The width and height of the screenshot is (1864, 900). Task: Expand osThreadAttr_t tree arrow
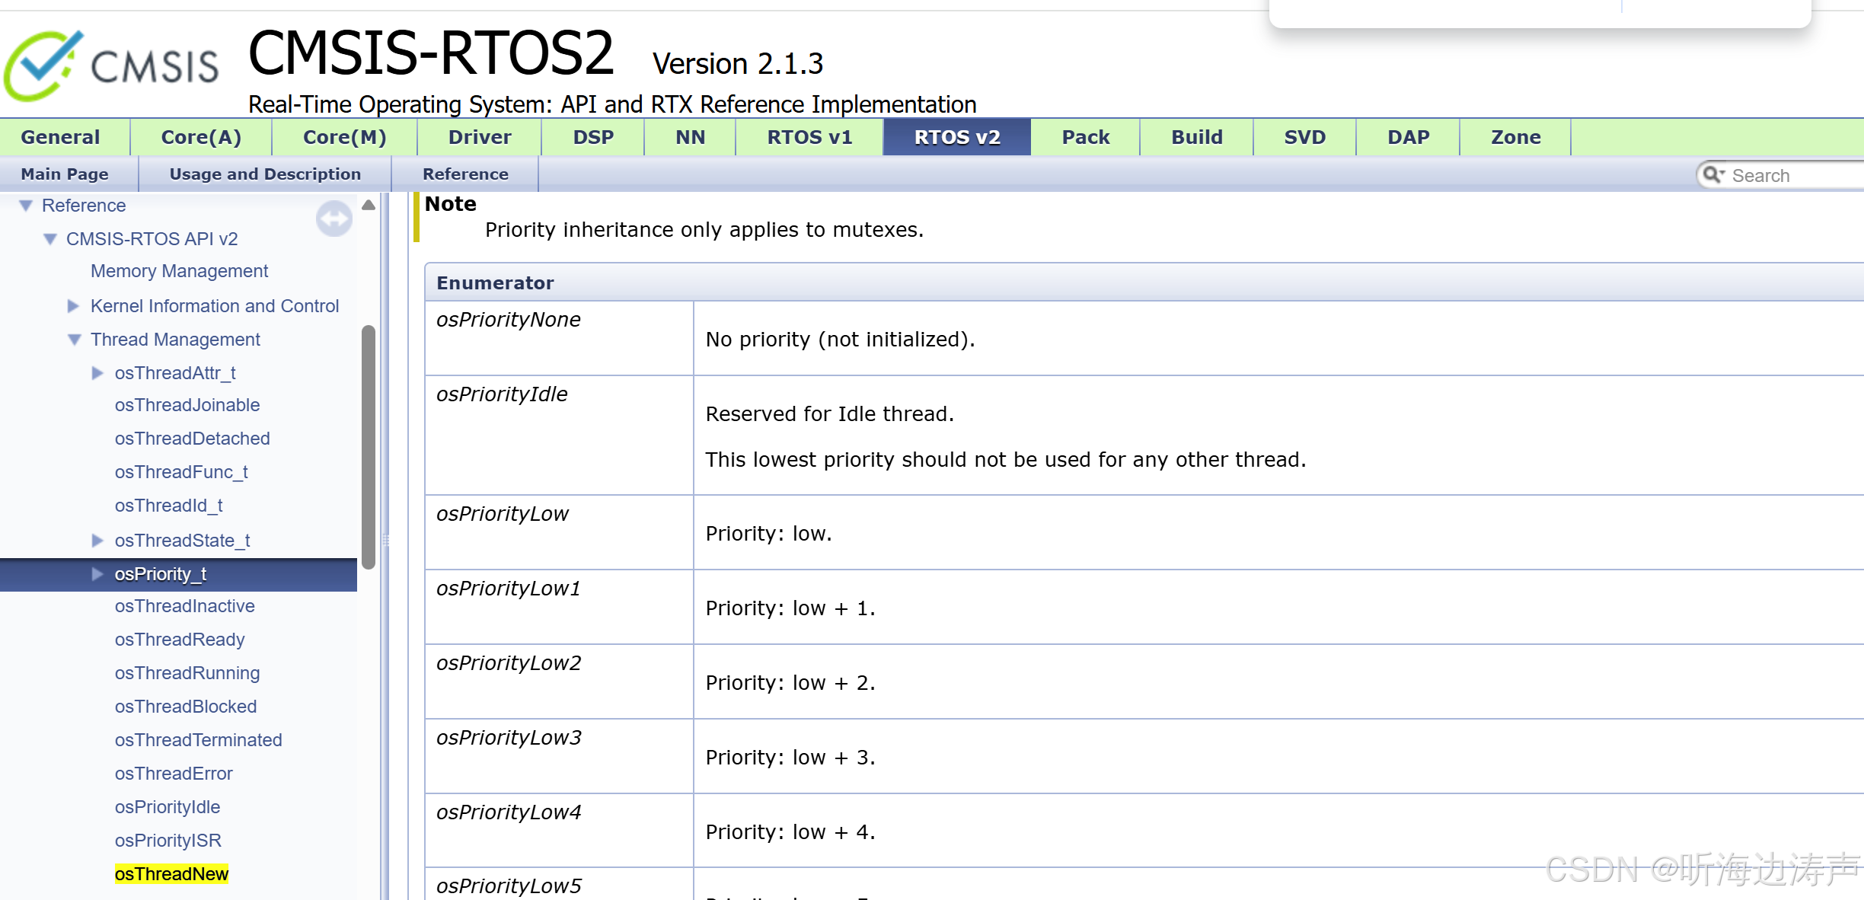(x=97, y=373)
